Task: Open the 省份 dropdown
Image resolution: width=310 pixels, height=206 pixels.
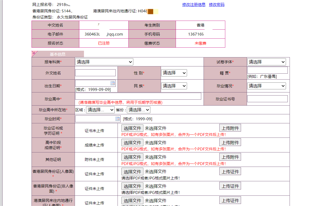Action: 138,110
